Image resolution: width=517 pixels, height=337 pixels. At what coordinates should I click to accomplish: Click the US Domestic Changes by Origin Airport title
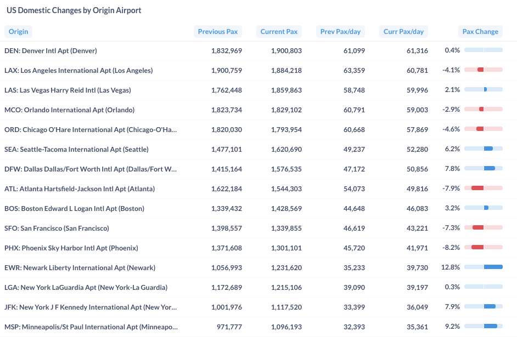pos(74,10)
